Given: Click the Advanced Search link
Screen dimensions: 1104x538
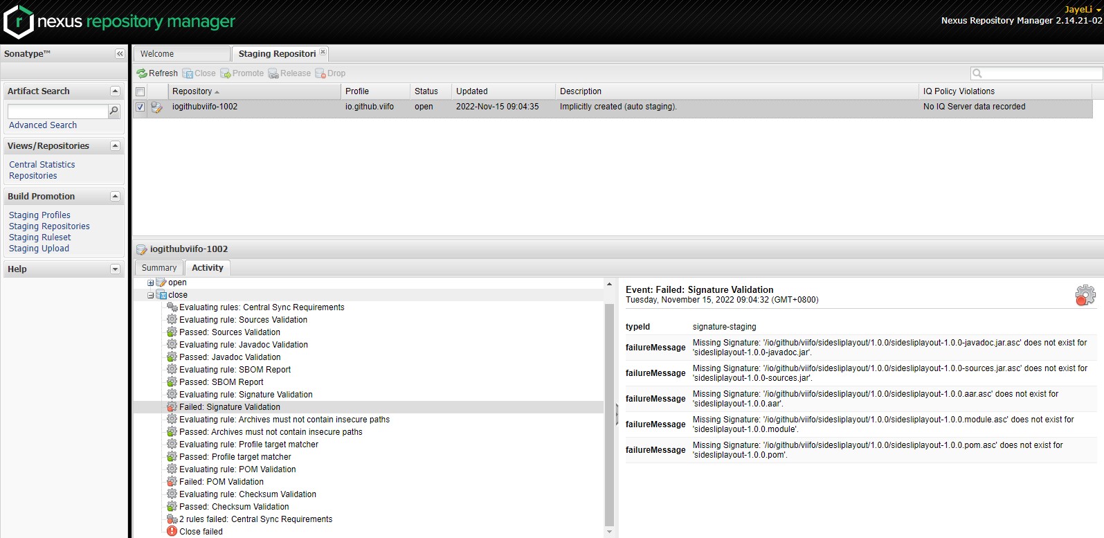Looking at the screenshot, I should (x=43, y=125).
